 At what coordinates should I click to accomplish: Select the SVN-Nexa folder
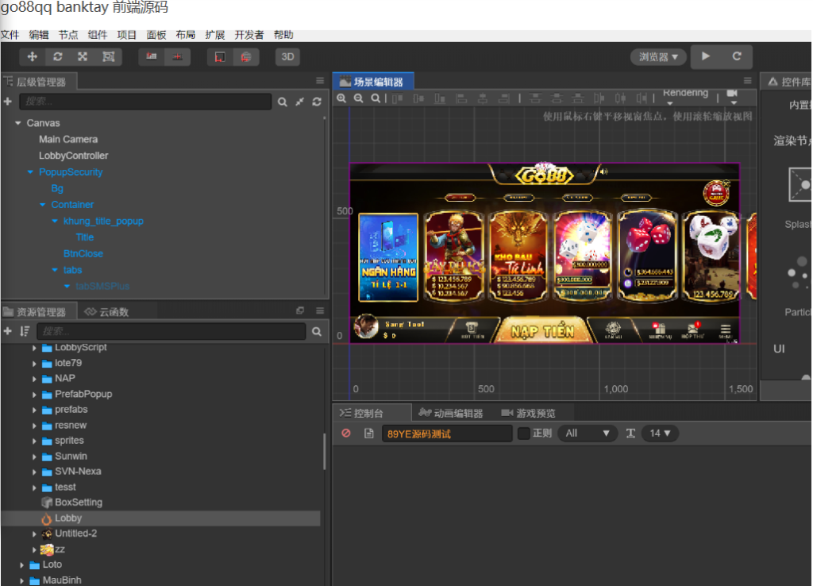click(71, 472)
